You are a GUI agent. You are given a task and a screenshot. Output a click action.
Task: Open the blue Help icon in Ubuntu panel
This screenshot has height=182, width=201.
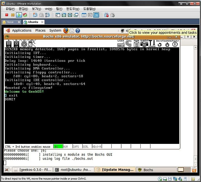tap(78, 31)
